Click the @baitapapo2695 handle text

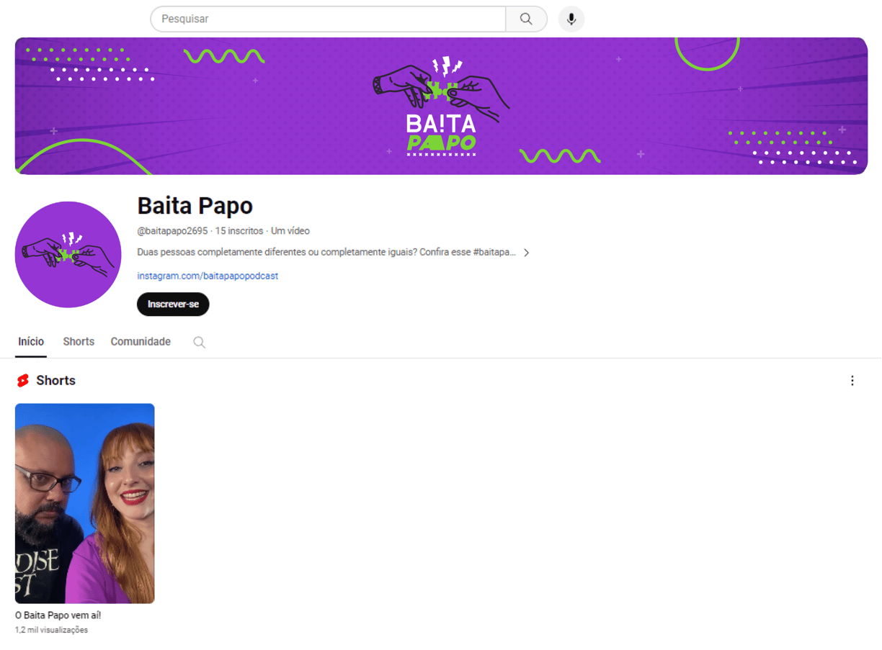(172, 231)
